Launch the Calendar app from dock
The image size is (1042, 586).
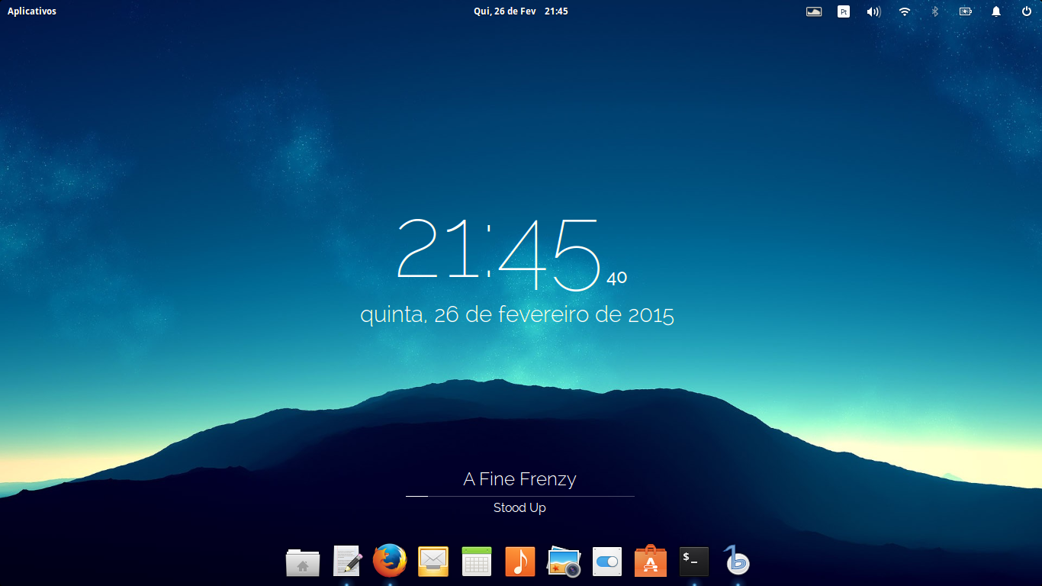coord(476,562)
